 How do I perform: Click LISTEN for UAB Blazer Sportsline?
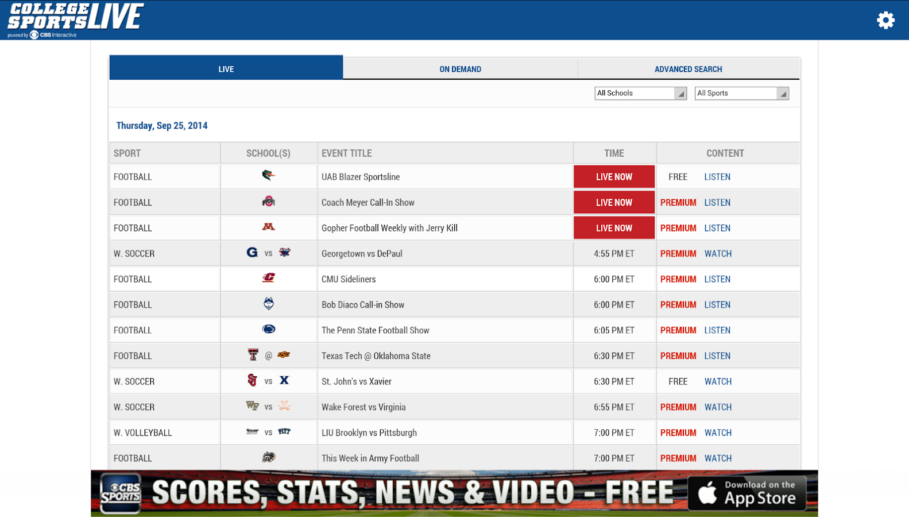coord(717,177)
